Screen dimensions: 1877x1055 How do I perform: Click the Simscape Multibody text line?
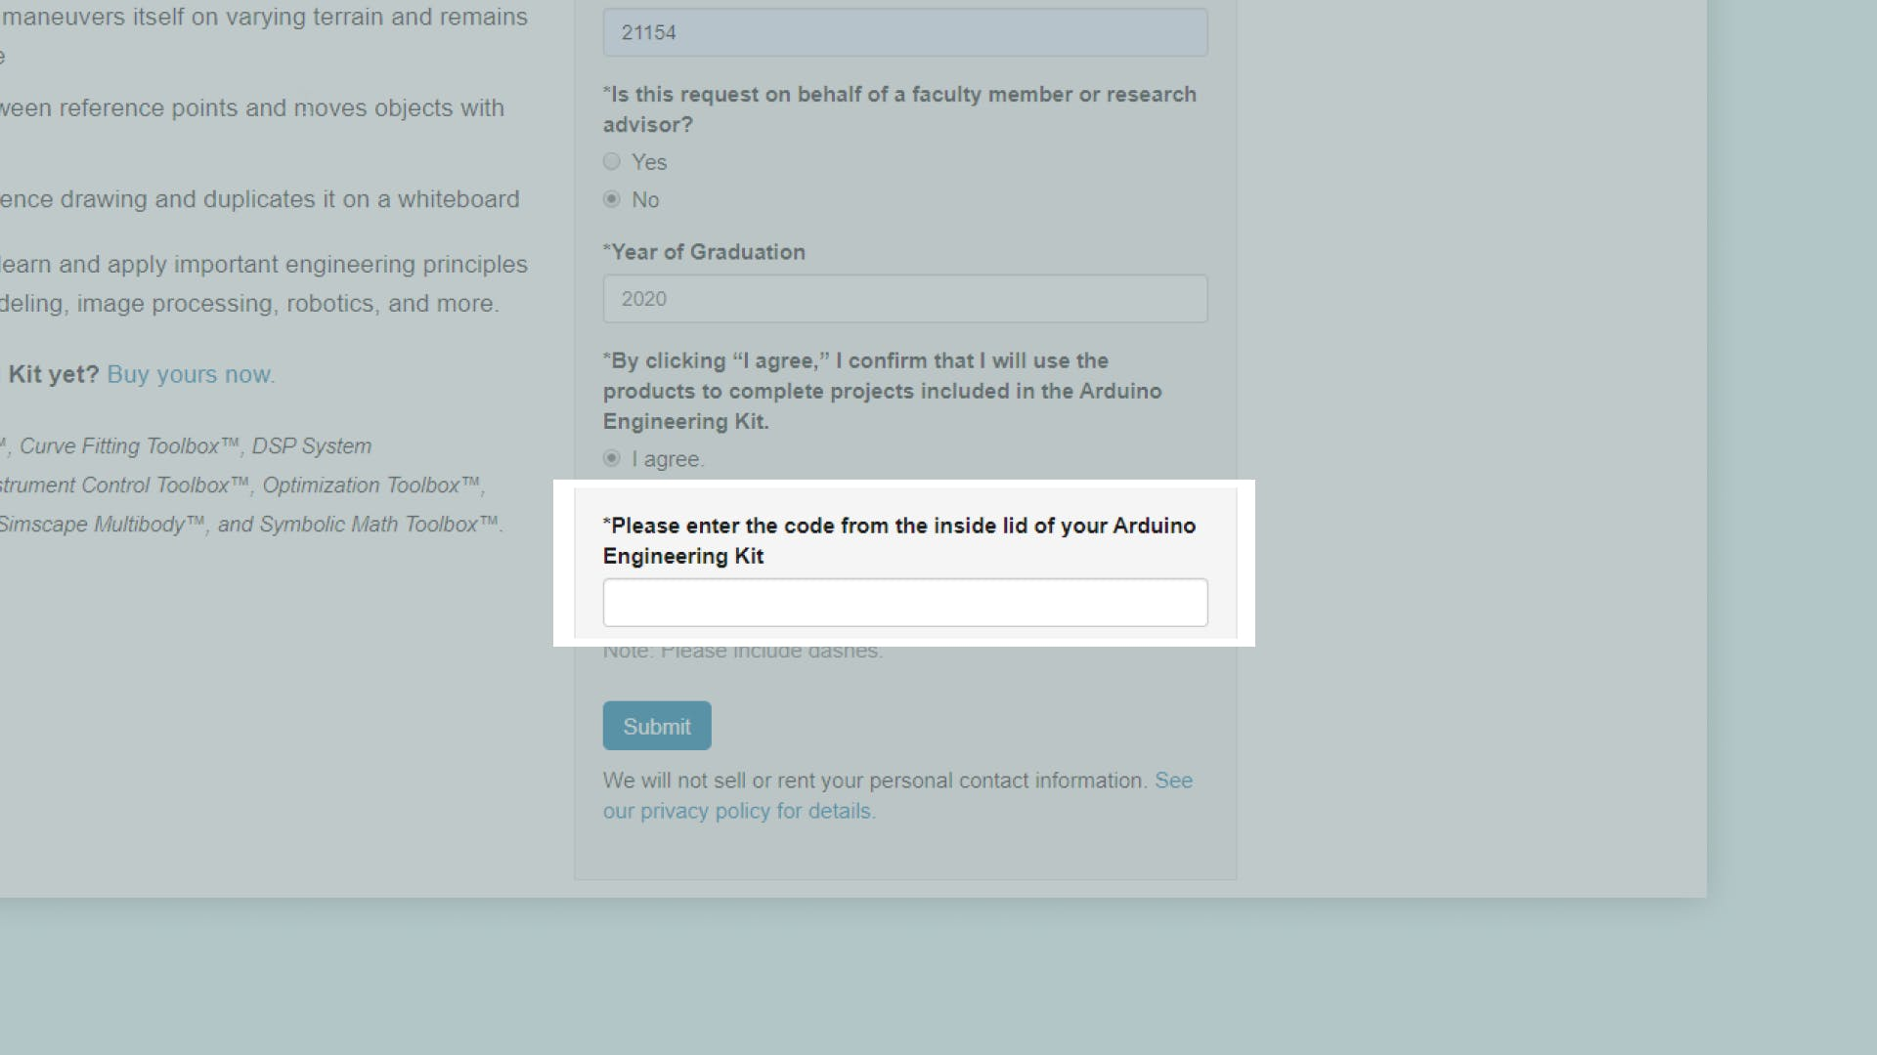251,525
